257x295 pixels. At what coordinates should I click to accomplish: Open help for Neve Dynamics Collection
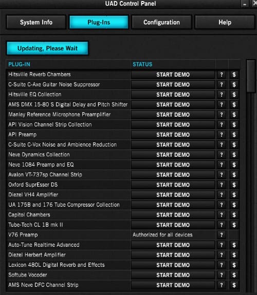pyautogui.click(x=222, y=155)
